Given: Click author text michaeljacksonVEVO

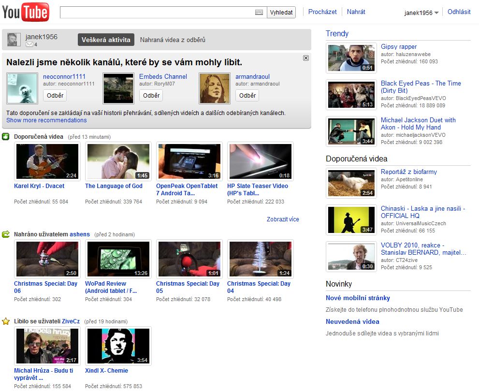Looking at the screenshot, I should point(421,135).
